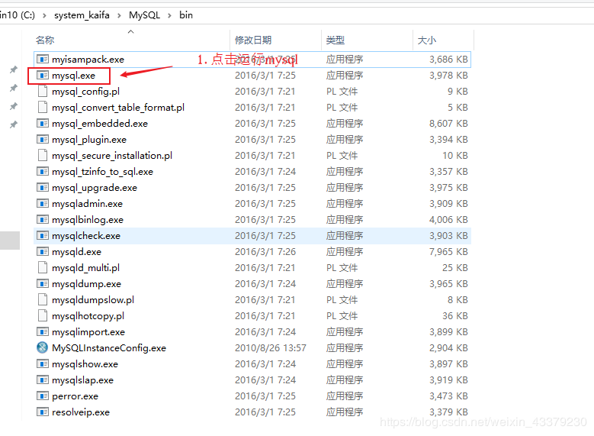Select the mysql_config.pl file icon
Image resolution: width=594 pixels, height=436 pixels.
point(43,92)
